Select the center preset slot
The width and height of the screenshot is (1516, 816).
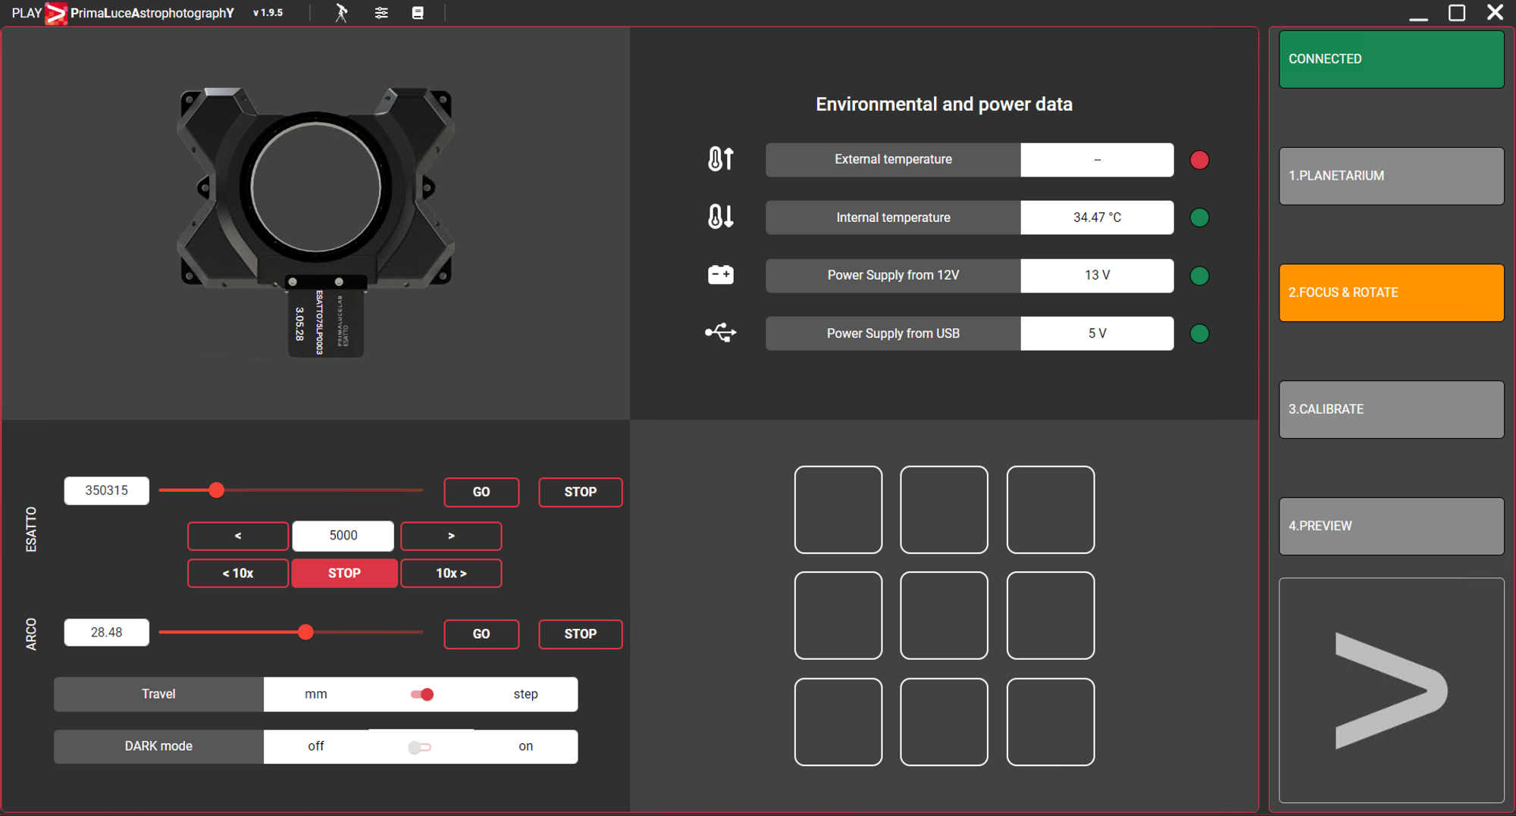pos(944,615)
